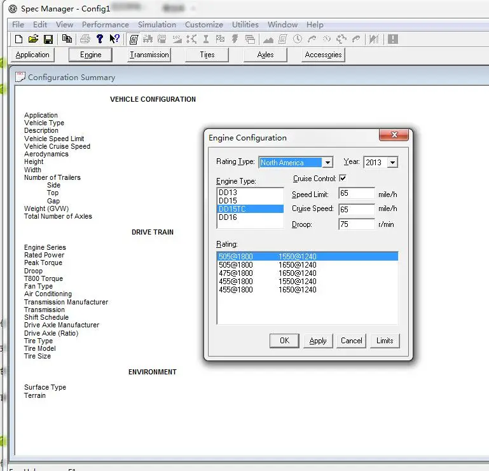
Task: Close the Engine Configuration dialog
Action: tap(394, 135)
